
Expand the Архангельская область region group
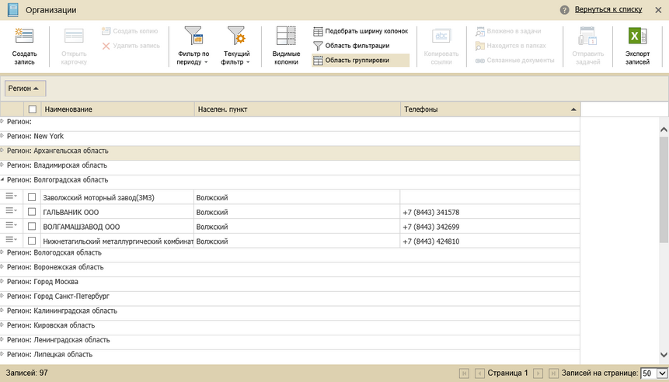[x=2, y=151]
